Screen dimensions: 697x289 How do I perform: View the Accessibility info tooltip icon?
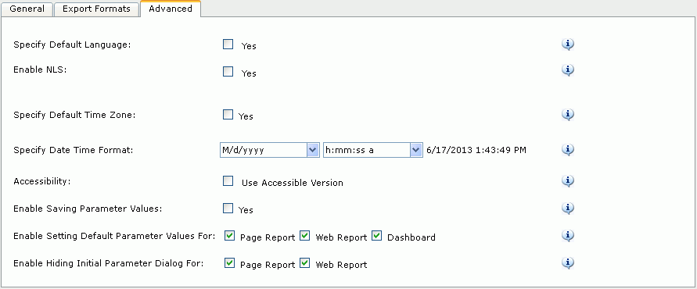click(568, 180)
